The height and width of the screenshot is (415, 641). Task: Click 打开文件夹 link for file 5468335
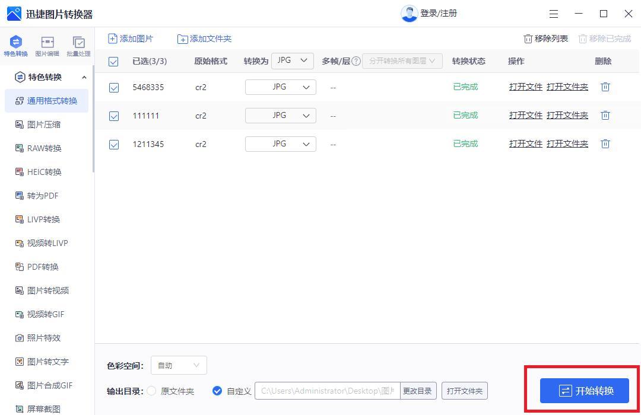point(567,87)
